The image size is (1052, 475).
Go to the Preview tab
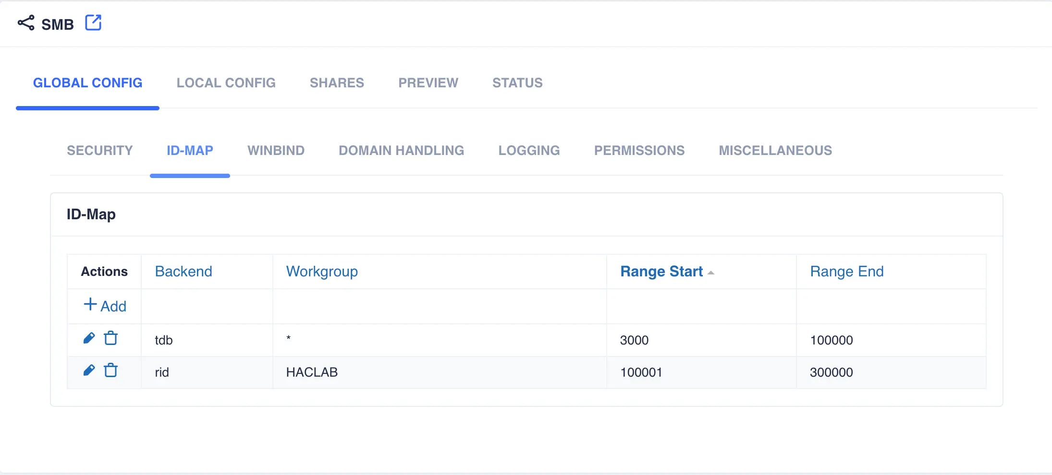[x=428, y=83]
